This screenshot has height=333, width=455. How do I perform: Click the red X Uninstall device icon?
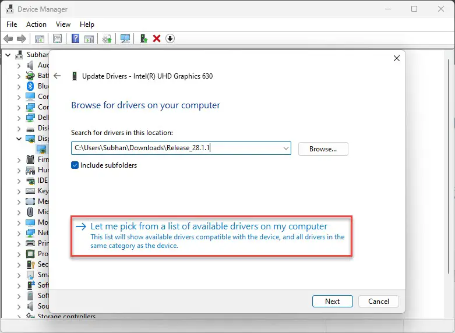[157, 38]
